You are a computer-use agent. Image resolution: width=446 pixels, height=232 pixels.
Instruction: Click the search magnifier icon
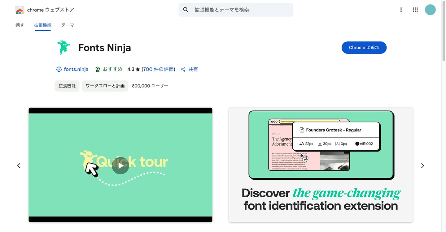coord(186,10)
